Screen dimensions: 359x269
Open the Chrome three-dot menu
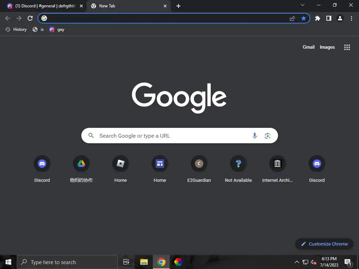(351, 18)
